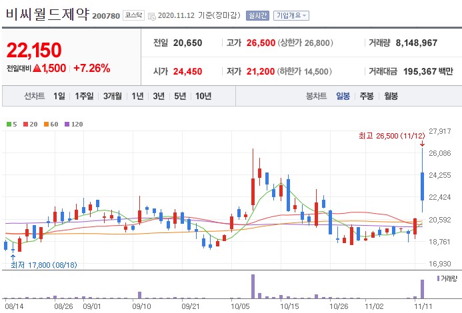Click the orange 60-day moving average swatch
462x313 pixels.
[46, 125]
